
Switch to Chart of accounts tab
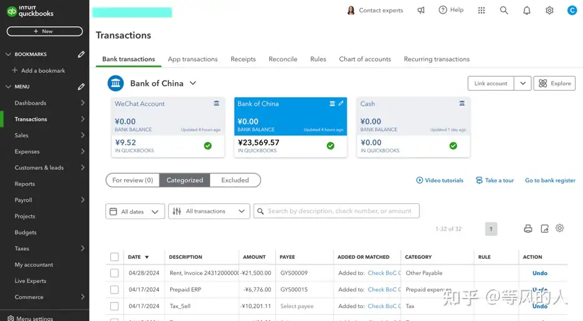[365, 59]
